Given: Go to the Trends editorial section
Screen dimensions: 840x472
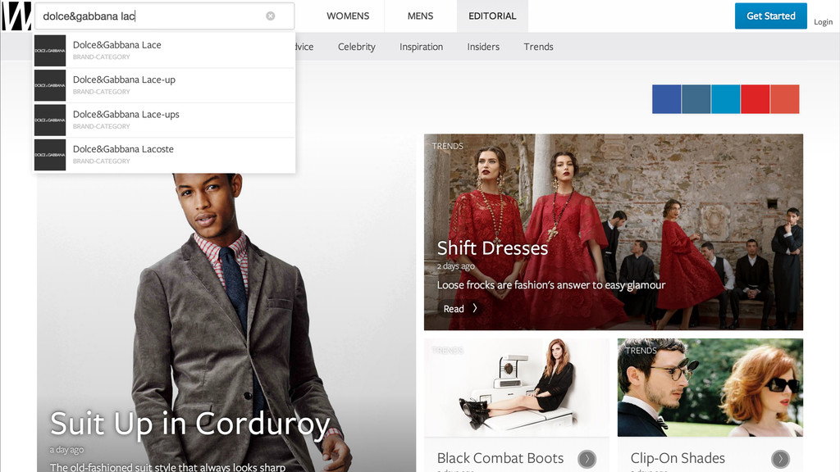Looking at the screenshot, I should click(538, 47).
